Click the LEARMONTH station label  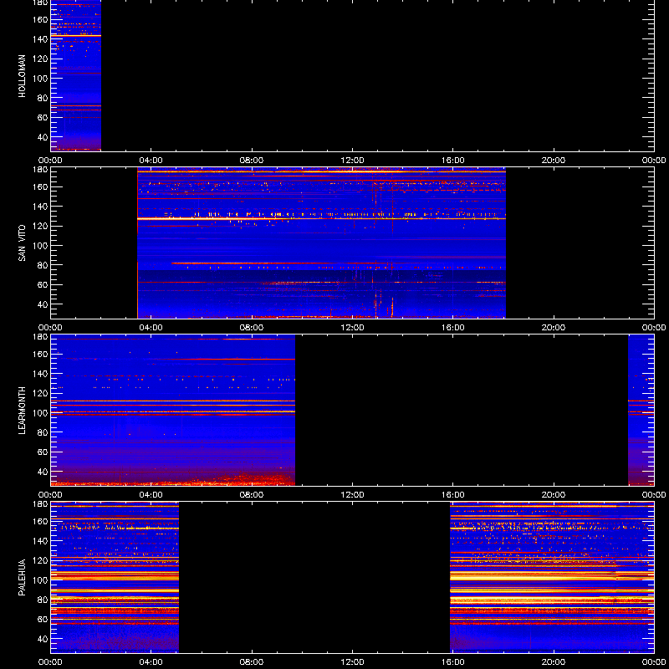click(x=22, y=411)
